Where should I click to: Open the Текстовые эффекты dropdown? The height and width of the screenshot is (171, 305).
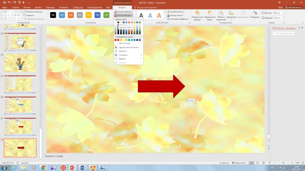click(x=178, y=19)
